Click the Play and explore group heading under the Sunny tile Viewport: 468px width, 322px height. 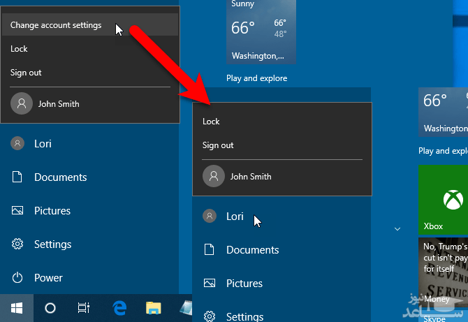click(x=256, y=78)
